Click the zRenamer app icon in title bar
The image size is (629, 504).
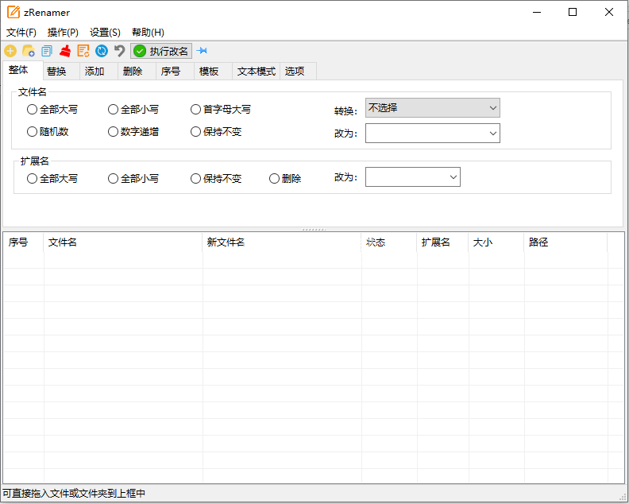[14, 12]
